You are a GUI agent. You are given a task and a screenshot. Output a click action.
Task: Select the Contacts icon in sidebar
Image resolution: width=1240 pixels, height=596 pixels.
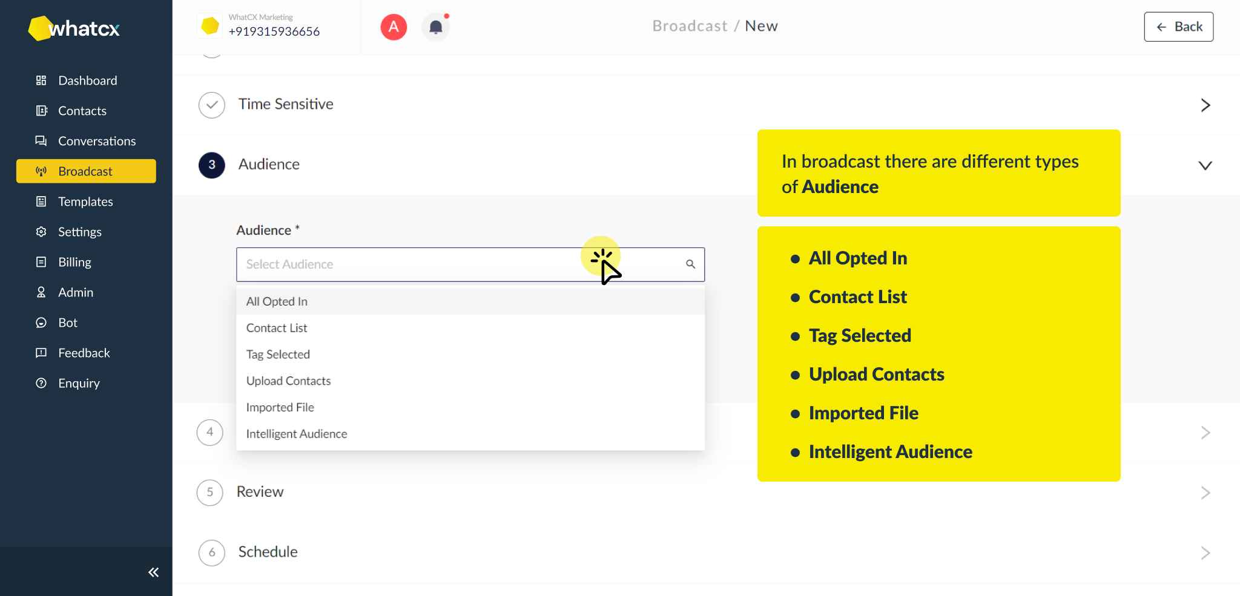click(x=41, y=110)
